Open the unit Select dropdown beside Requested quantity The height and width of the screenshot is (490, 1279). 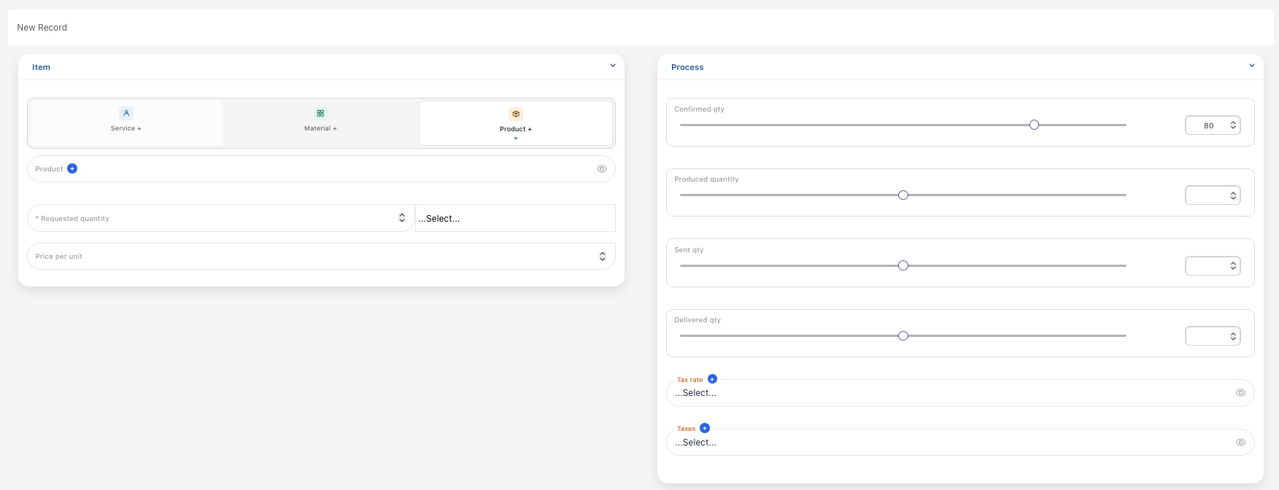514,219
